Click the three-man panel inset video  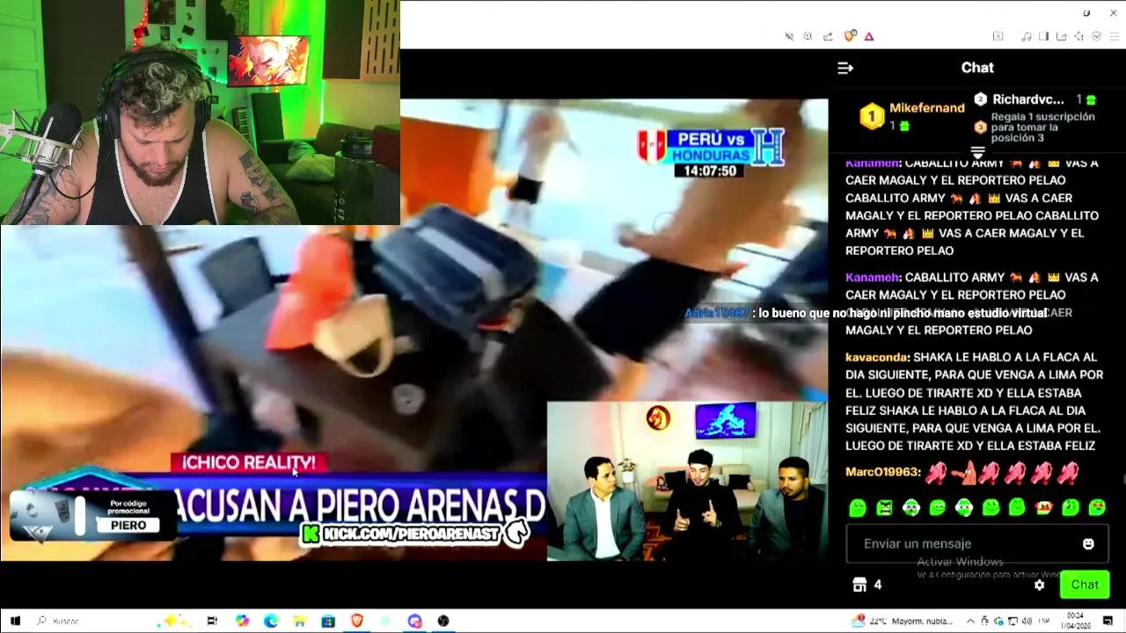pyautogui.click(x=687, y=481)
